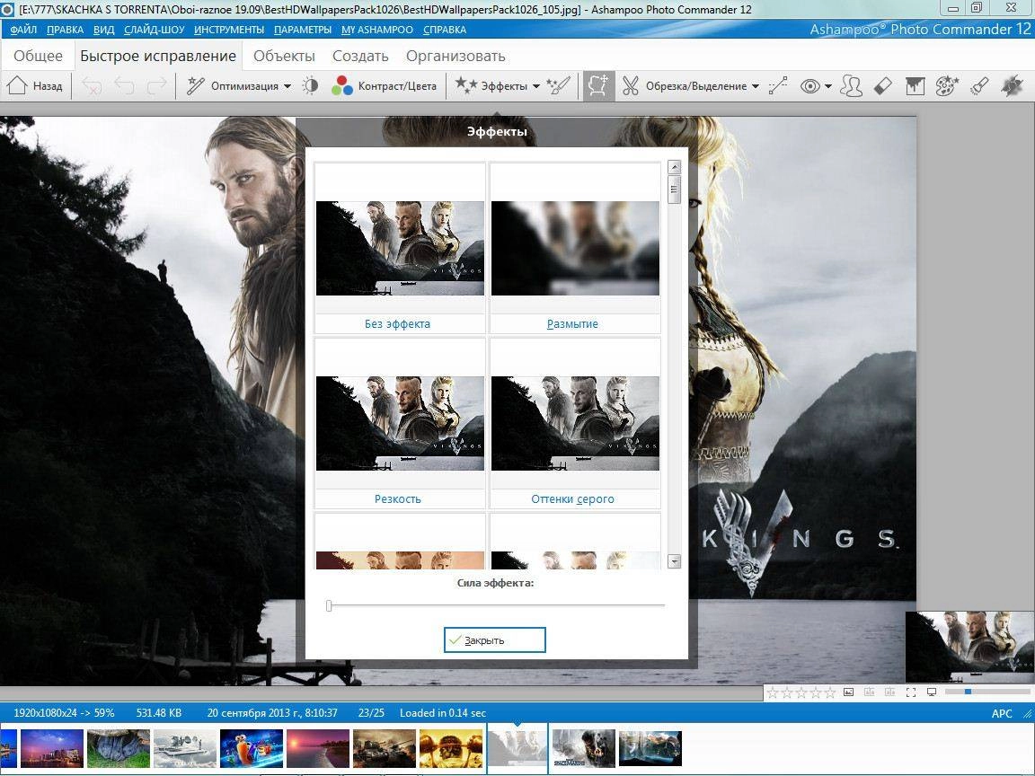The image size is (1035, 776).
Task: Click the red-eye correction eye icon
Action: [809, 86]
